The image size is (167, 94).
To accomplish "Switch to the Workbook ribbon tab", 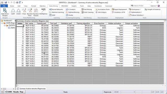I will click(98, 6).
